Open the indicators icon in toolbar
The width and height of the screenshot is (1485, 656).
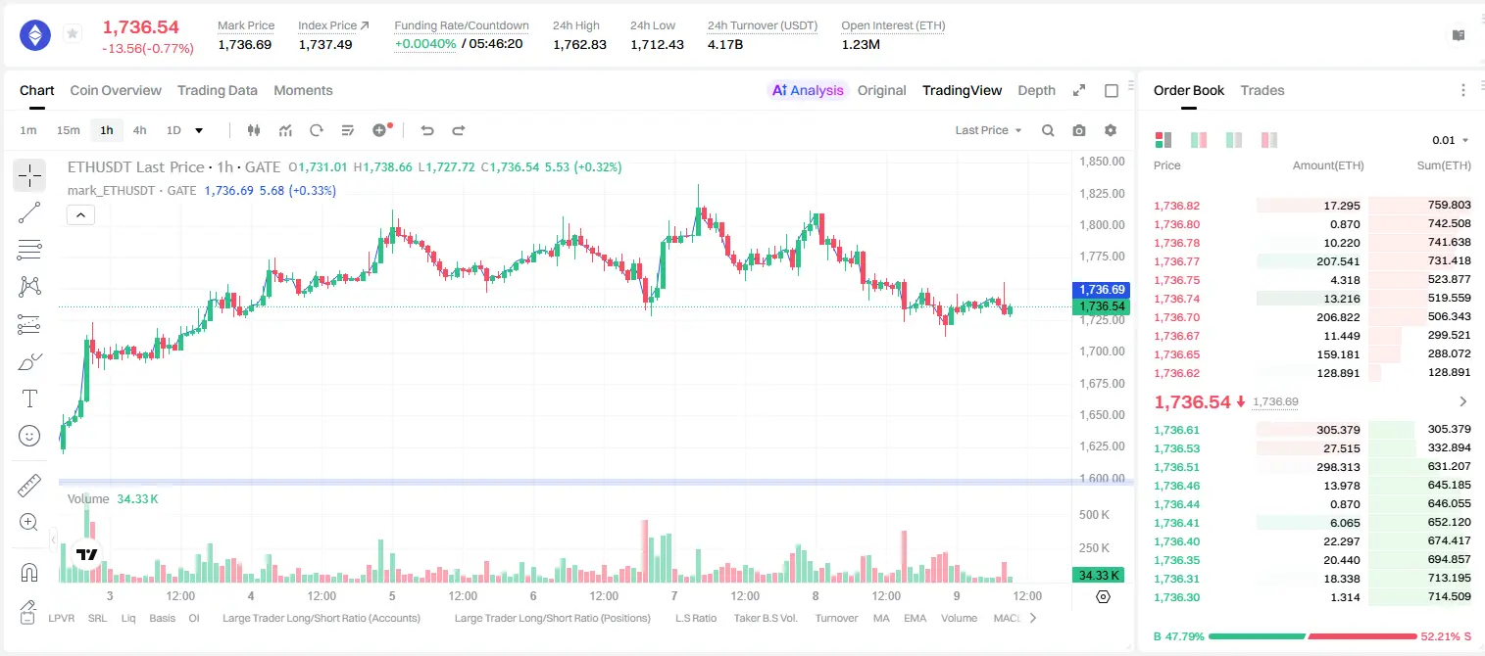point(285,130)
